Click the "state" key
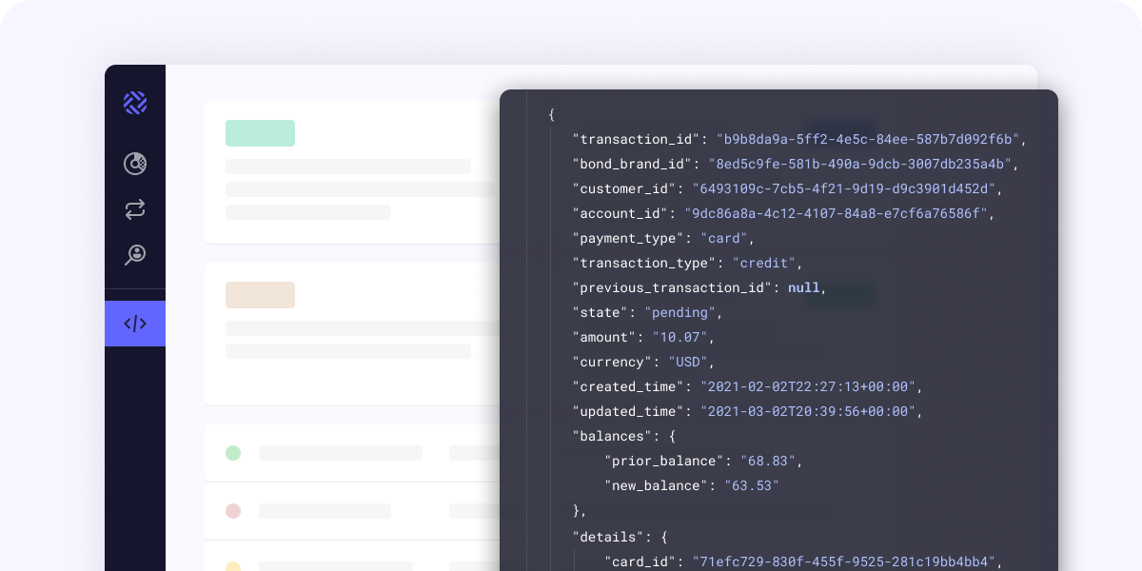 tap(601, 312)
